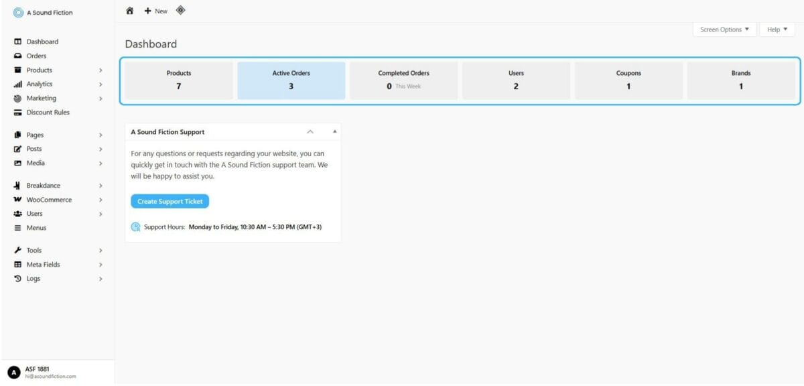This screenshot has width=804, height=386.
Task: Click the Create Support Ticket button
Action: click(x=170, y=201)
